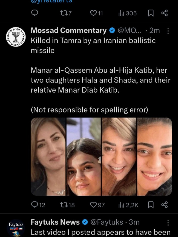Image resolution: width=178 pixels, height=237 pixels.
Task: Open more options on Faytuks News tweet
Action: tap(168, 222)
